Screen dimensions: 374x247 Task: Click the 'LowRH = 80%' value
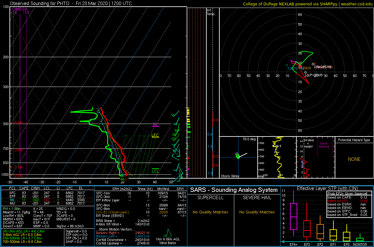(x=13, y=216)
